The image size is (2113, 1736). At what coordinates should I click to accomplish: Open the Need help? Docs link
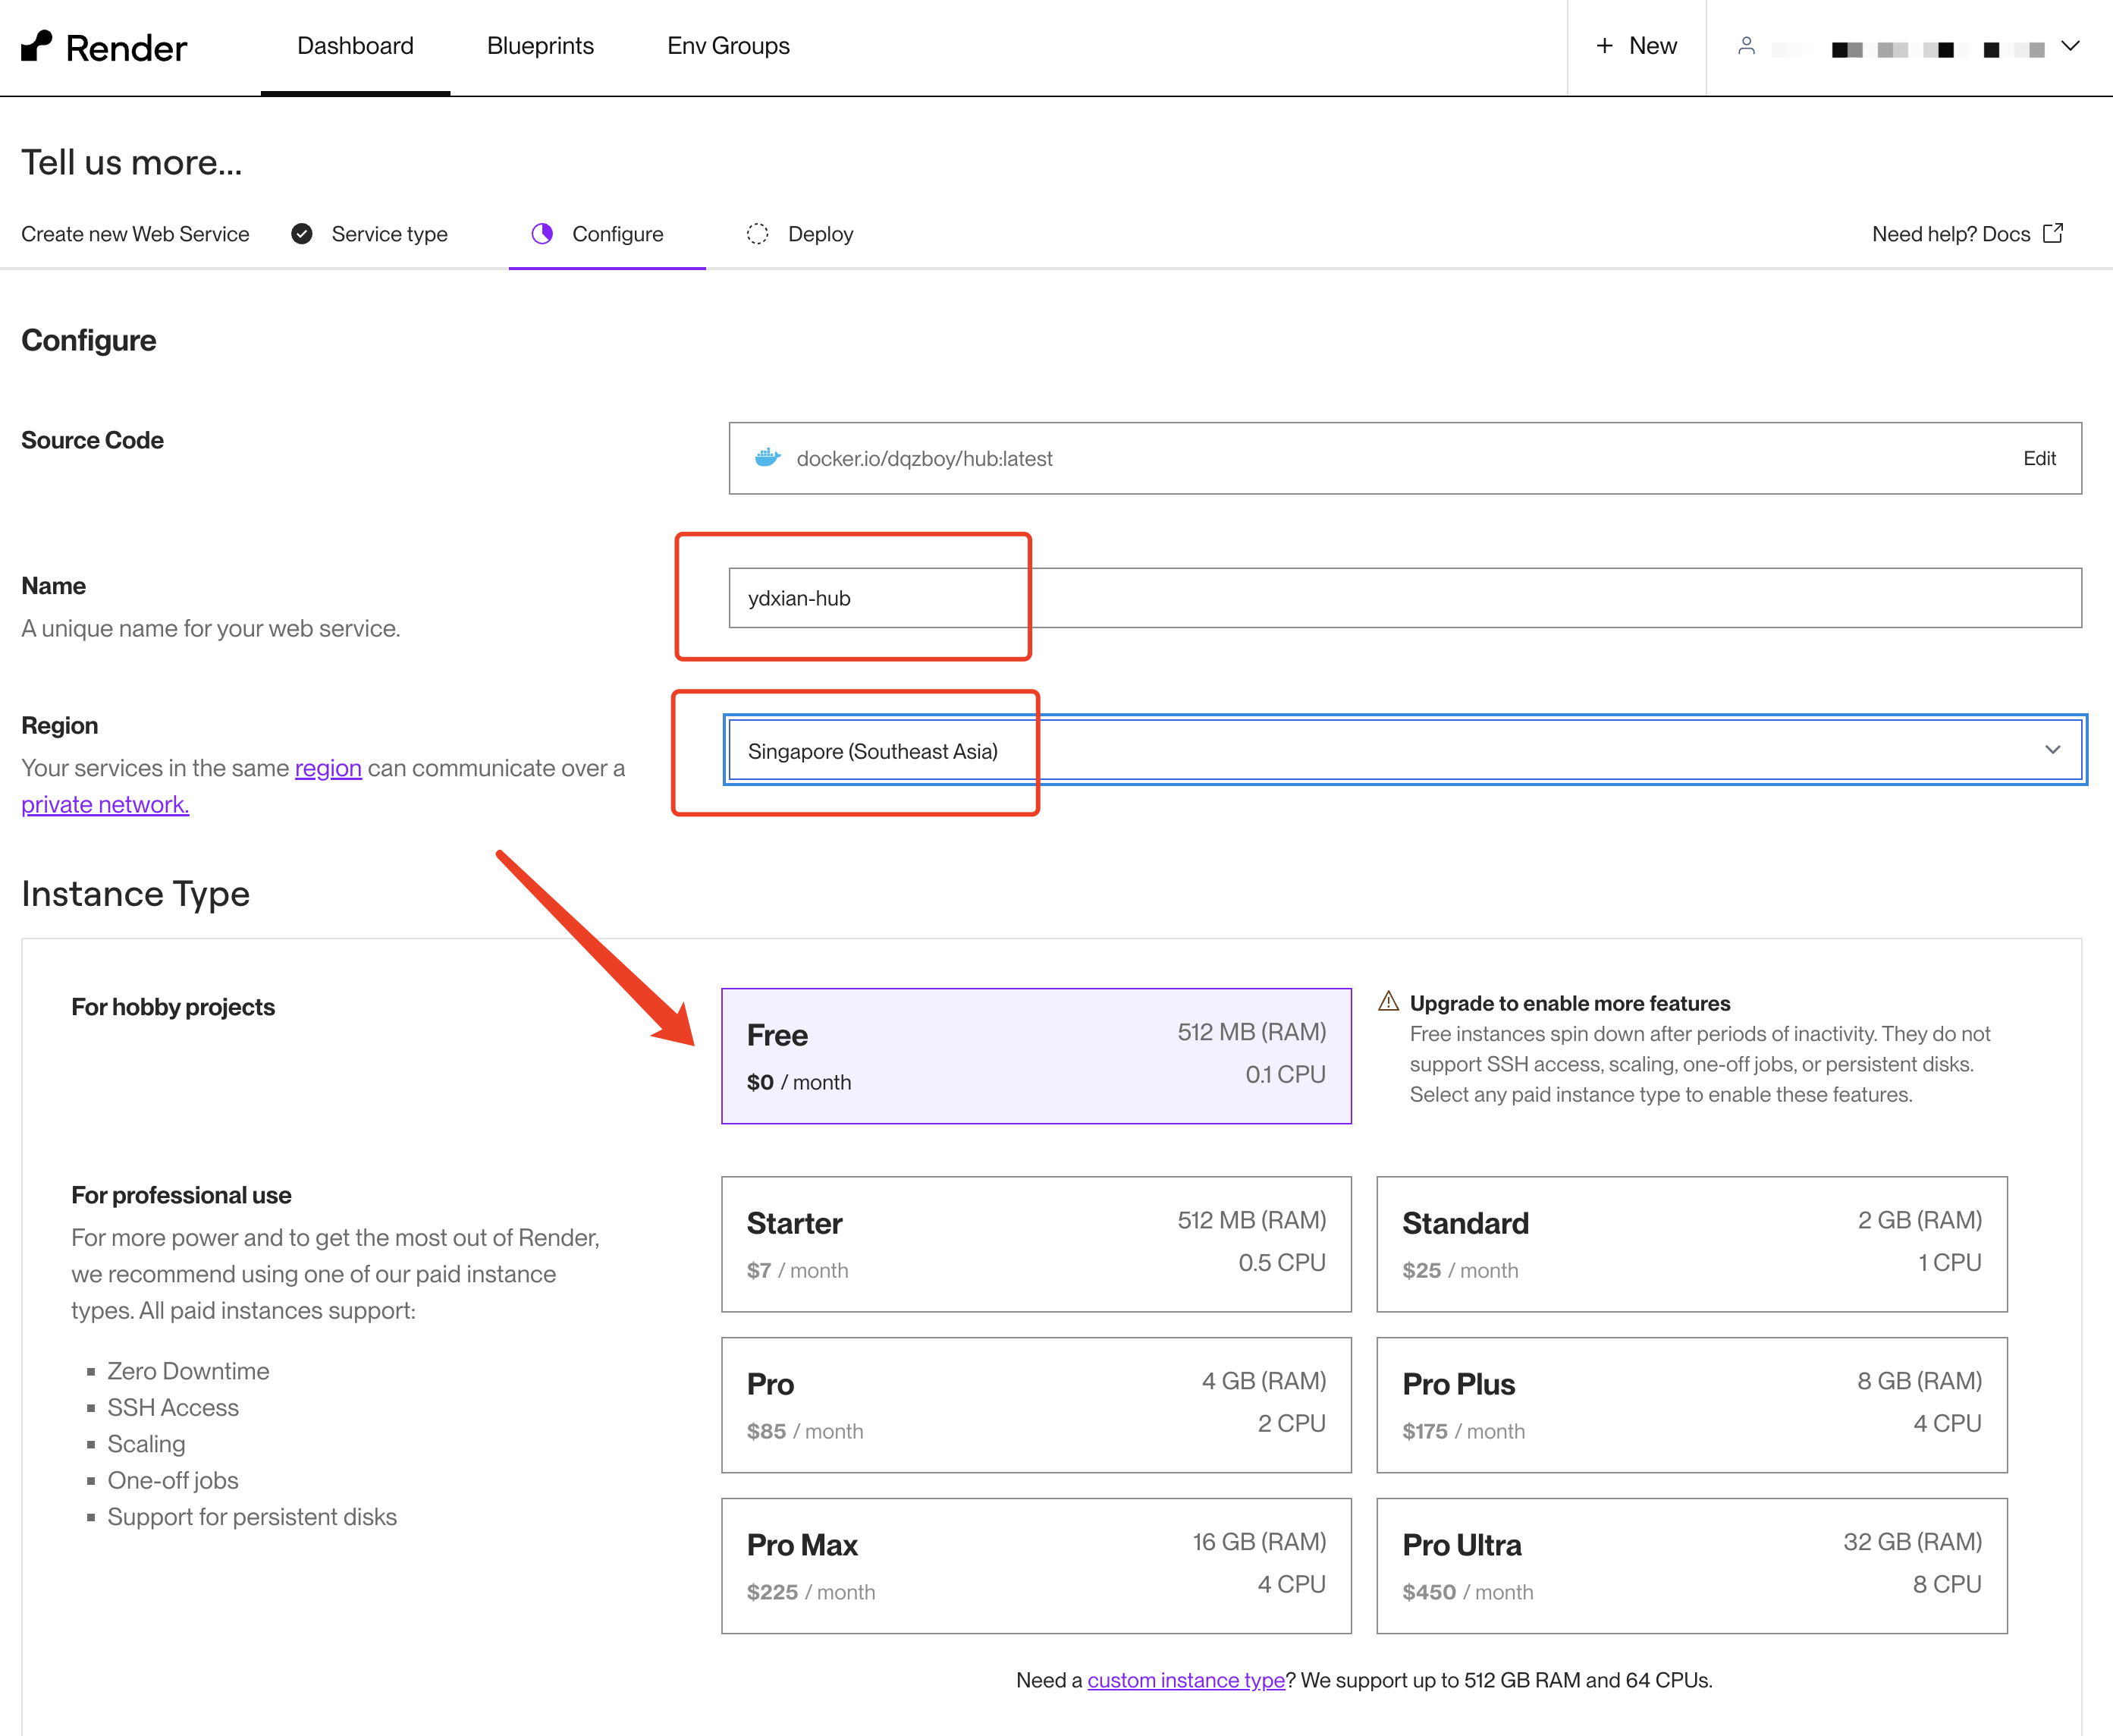pos(1967,234)
